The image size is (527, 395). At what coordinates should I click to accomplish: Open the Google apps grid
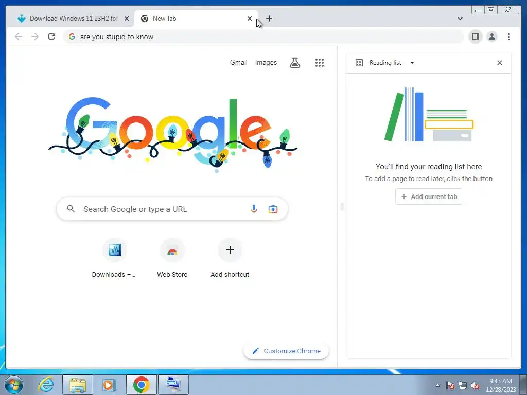tap(319, 62)
